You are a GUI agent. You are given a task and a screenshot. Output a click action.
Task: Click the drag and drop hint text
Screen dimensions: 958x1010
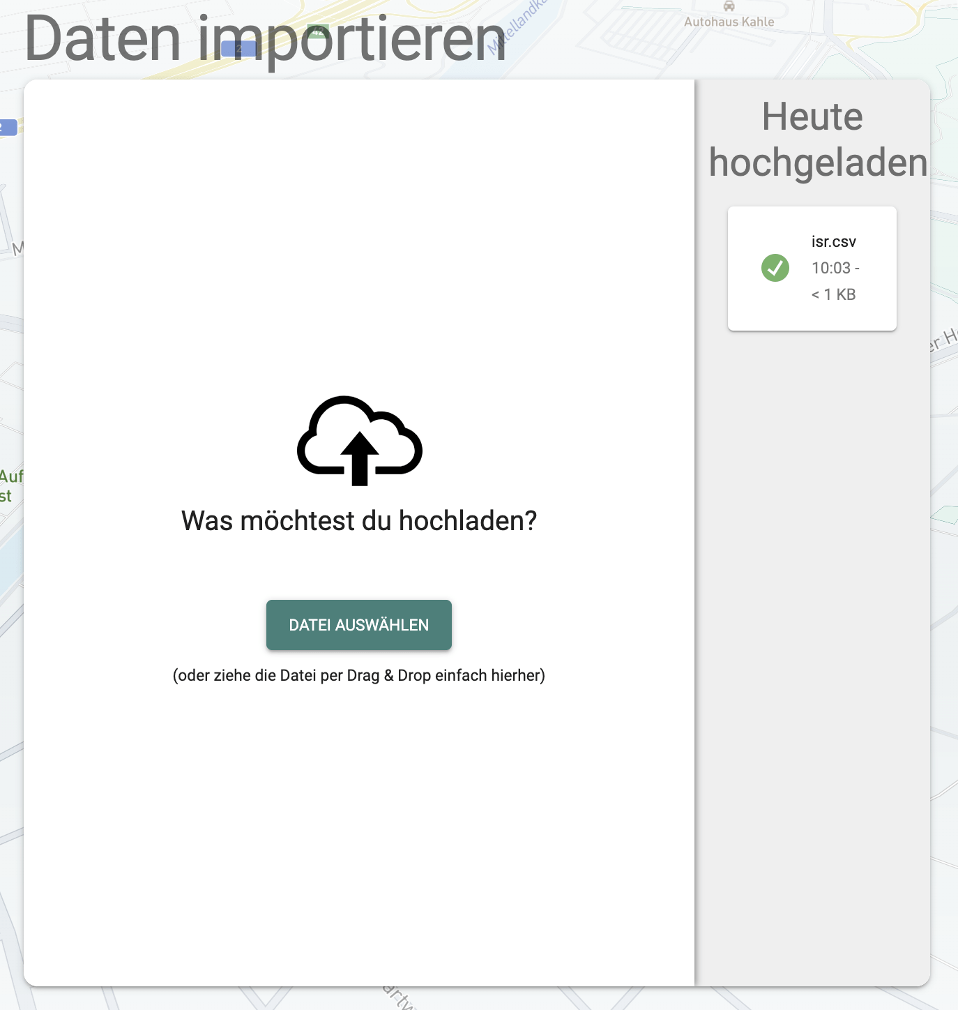[x=359, y=674]
